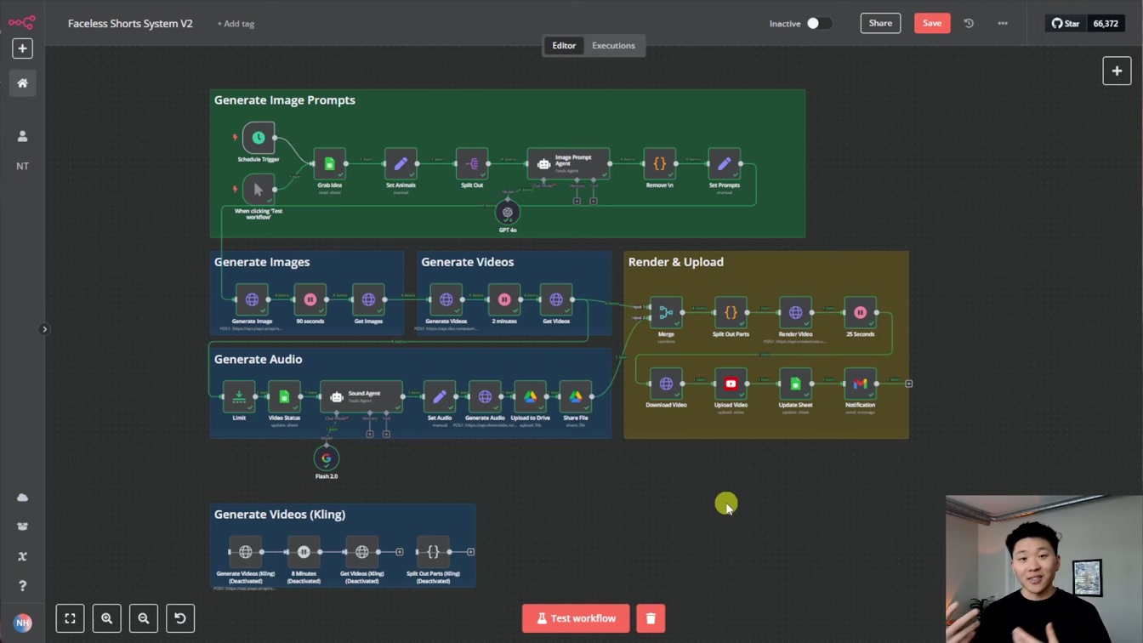Open the NH user avatar menu

click(22, 623)
